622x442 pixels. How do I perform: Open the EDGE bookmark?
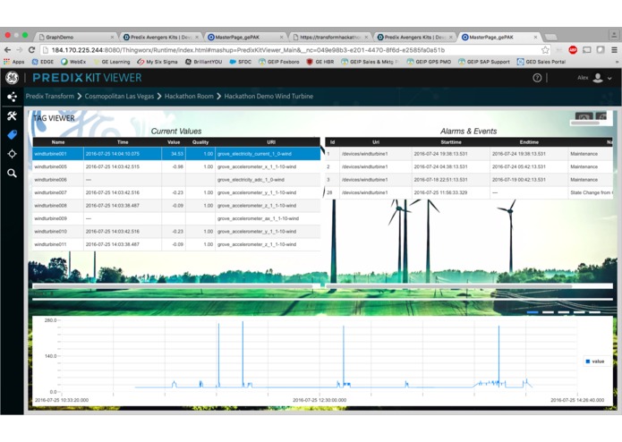[43, 62]
